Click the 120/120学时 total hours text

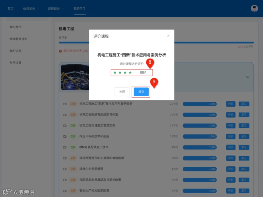[245, 46]
